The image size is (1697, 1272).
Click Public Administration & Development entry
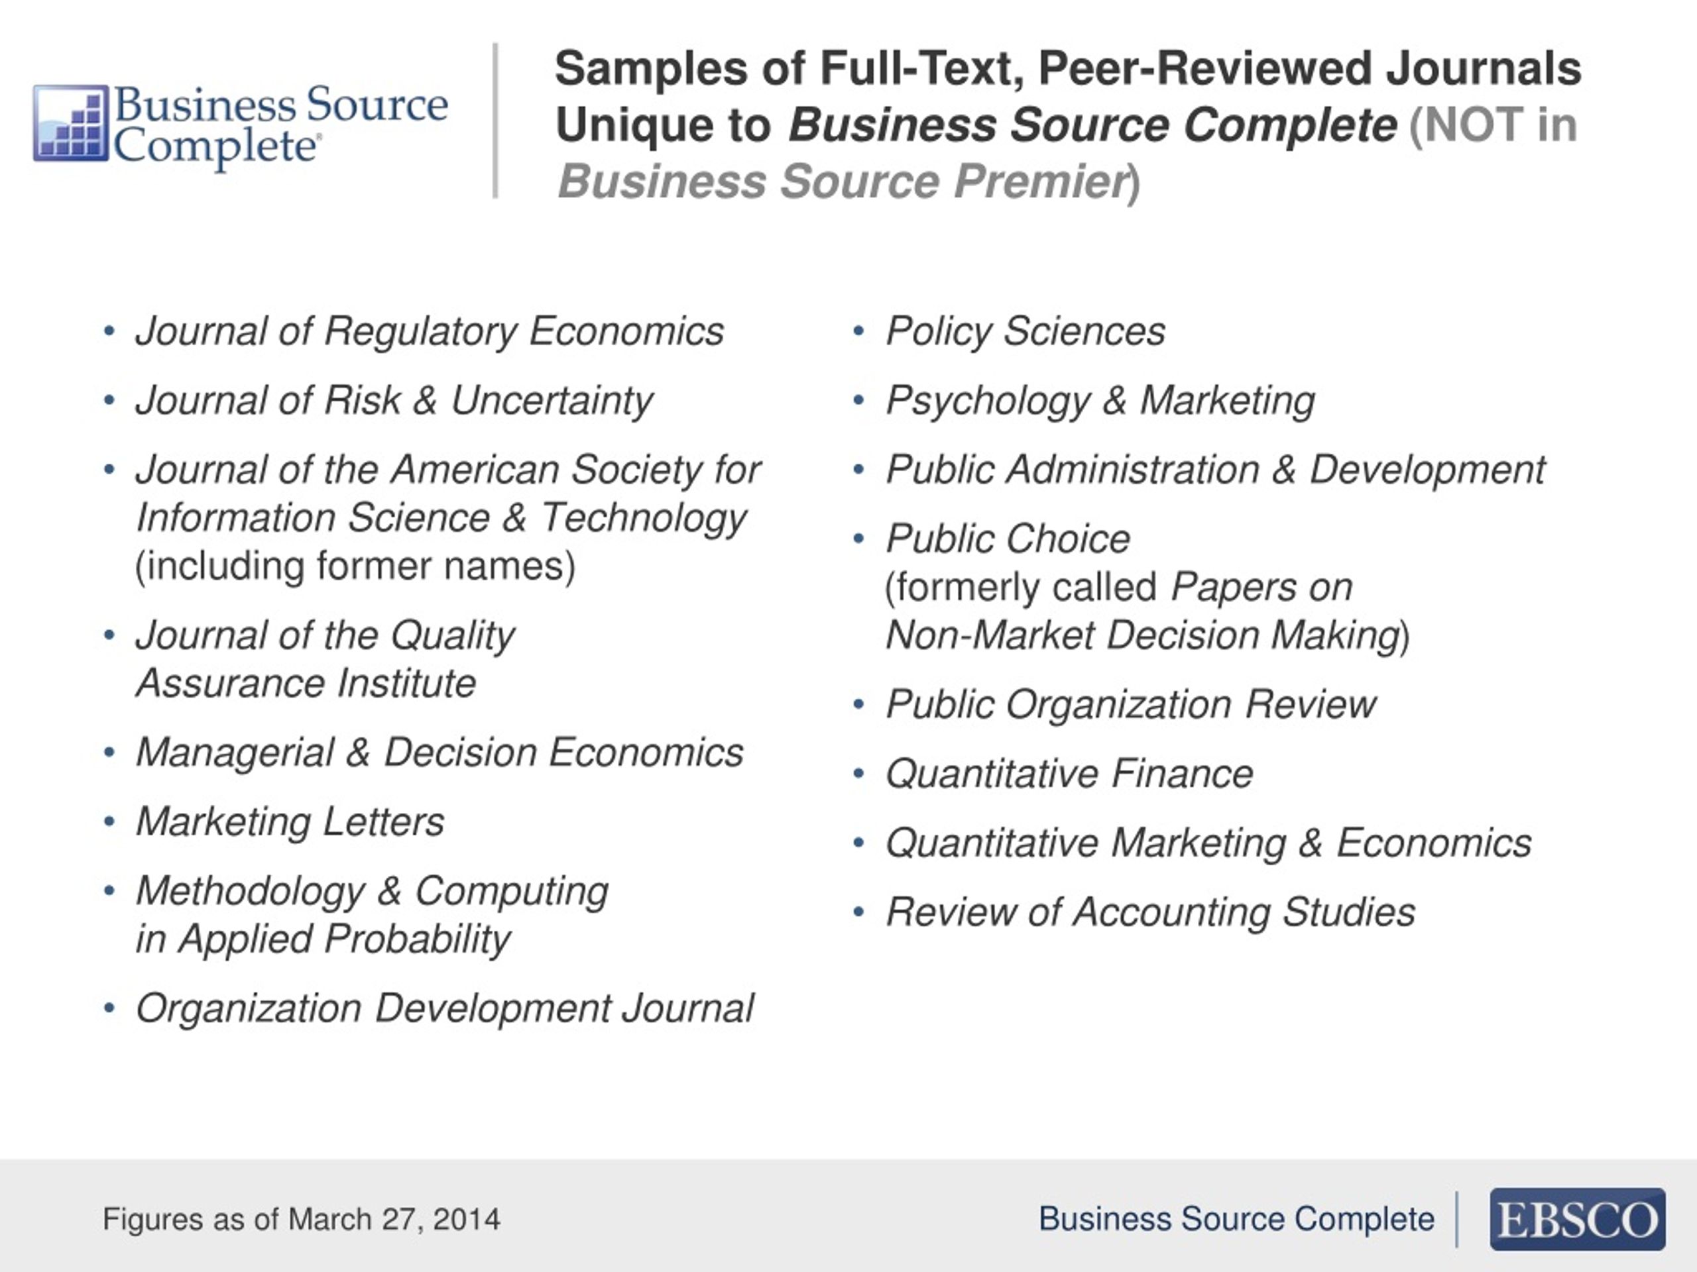pos(1215,470)
